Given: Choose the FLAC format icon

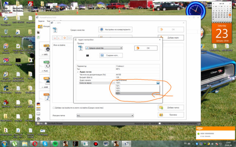Looking at the screenshot, I should (47, 65).
